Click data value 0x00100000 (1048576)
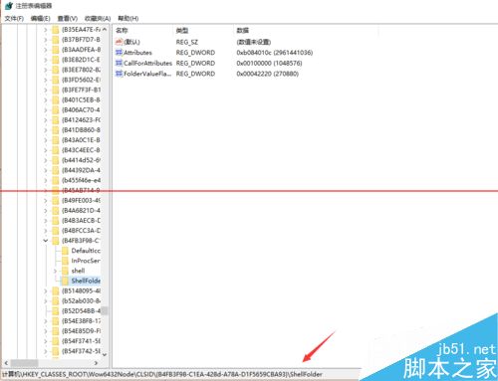 pyautogui.click(x=269, y=63)
